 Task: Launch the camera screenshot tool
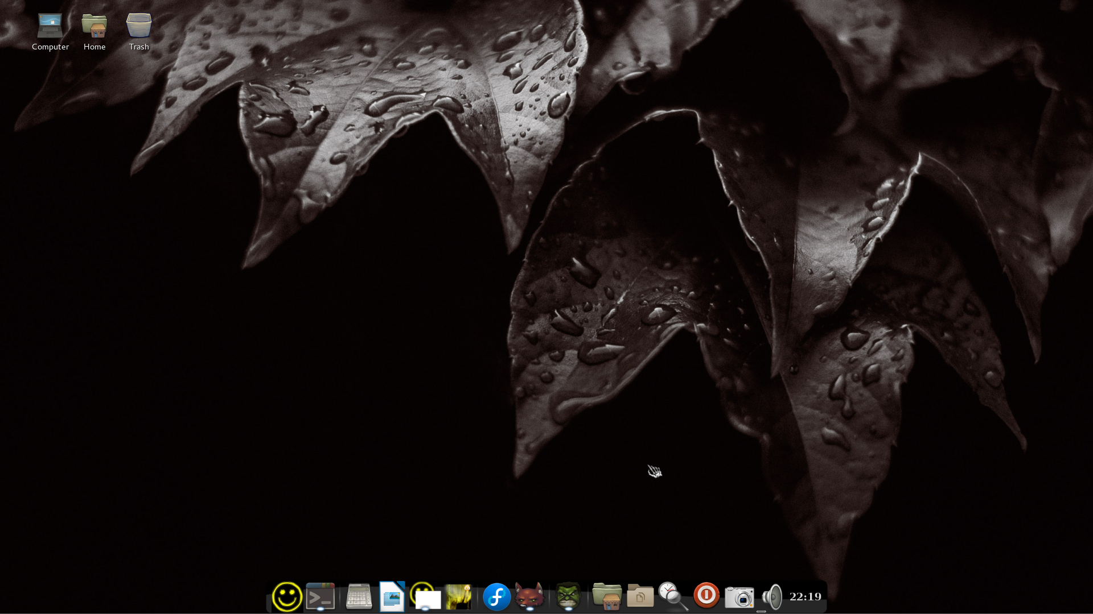(739, 597)
